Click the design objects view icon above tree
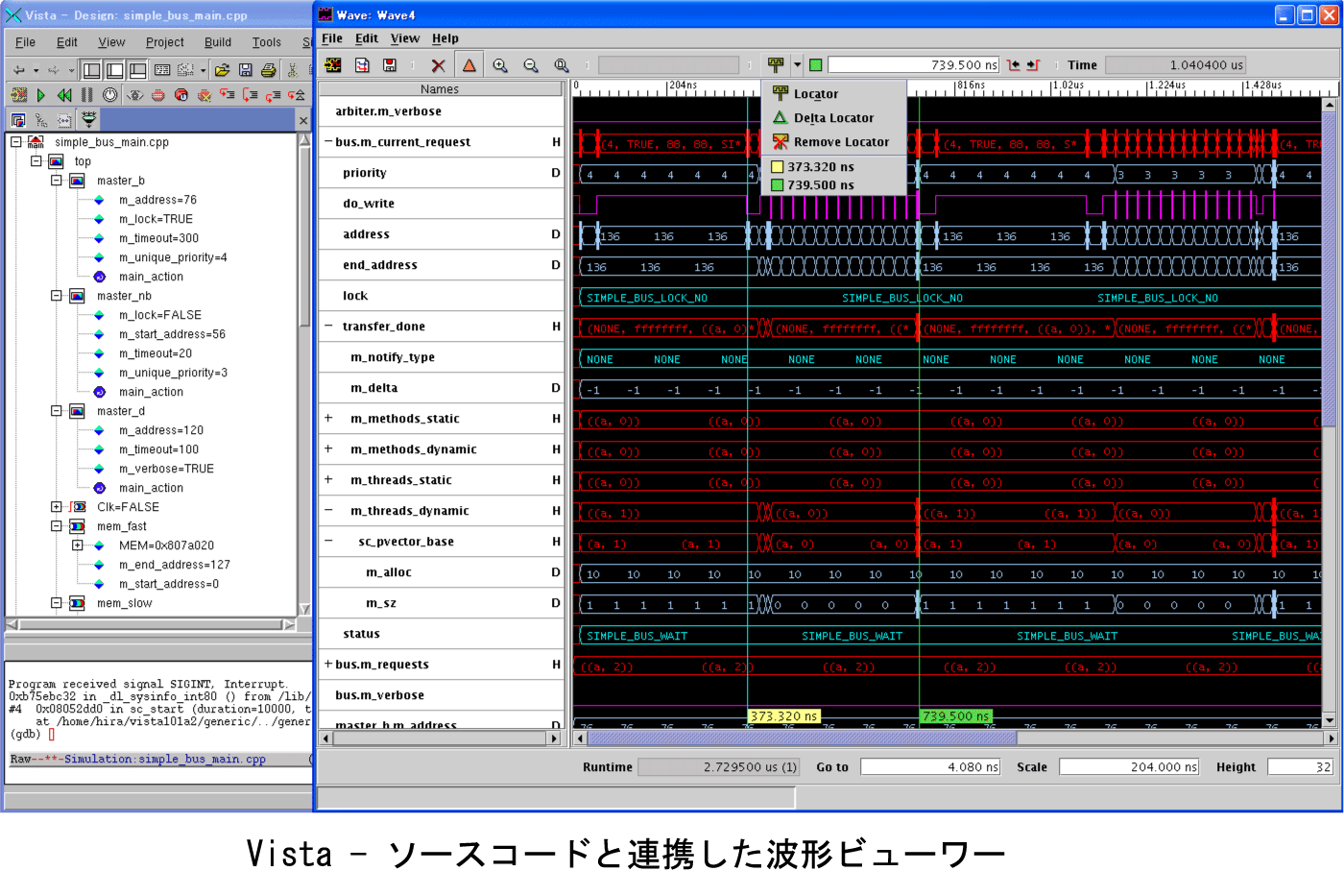Screen dimensions: 1344x871 click(18, 120)
